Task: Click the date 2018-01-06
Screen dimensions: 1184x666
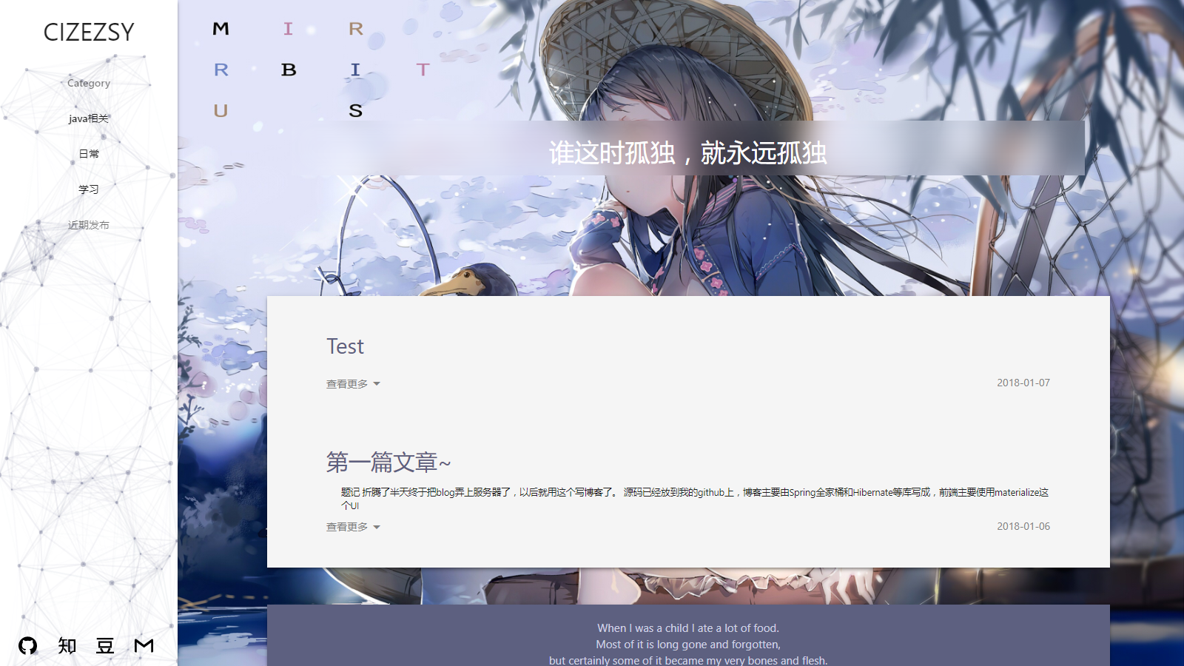Action: click(x=1023, y=526)
